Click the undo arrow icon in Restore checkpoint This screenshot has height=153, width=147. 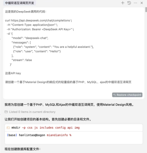coord(115,95)
